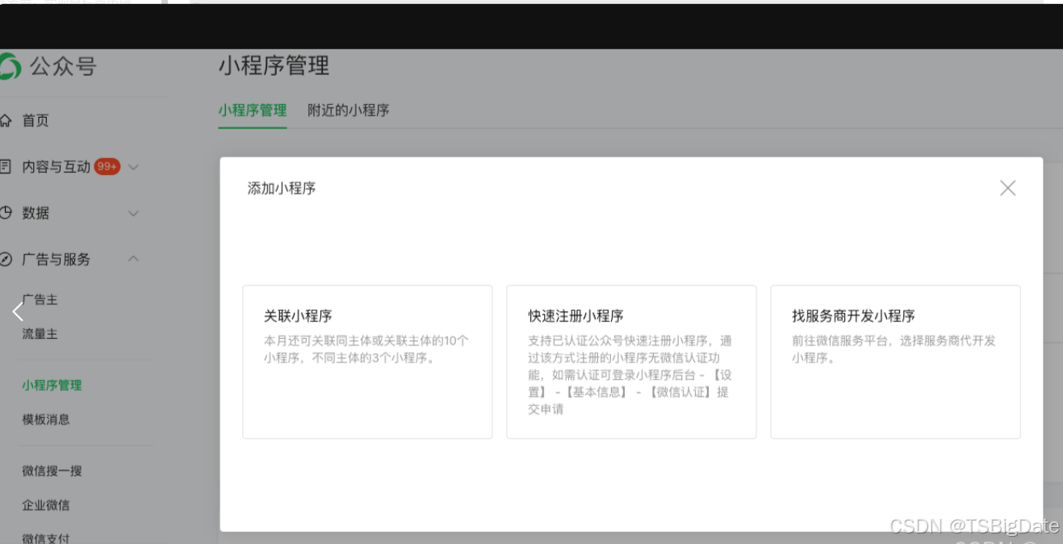Screen dimensions: 1063x544
Task: Click the text 支持已认证公众号快速注册小程序，通
Action: click(x=630, y=341)
